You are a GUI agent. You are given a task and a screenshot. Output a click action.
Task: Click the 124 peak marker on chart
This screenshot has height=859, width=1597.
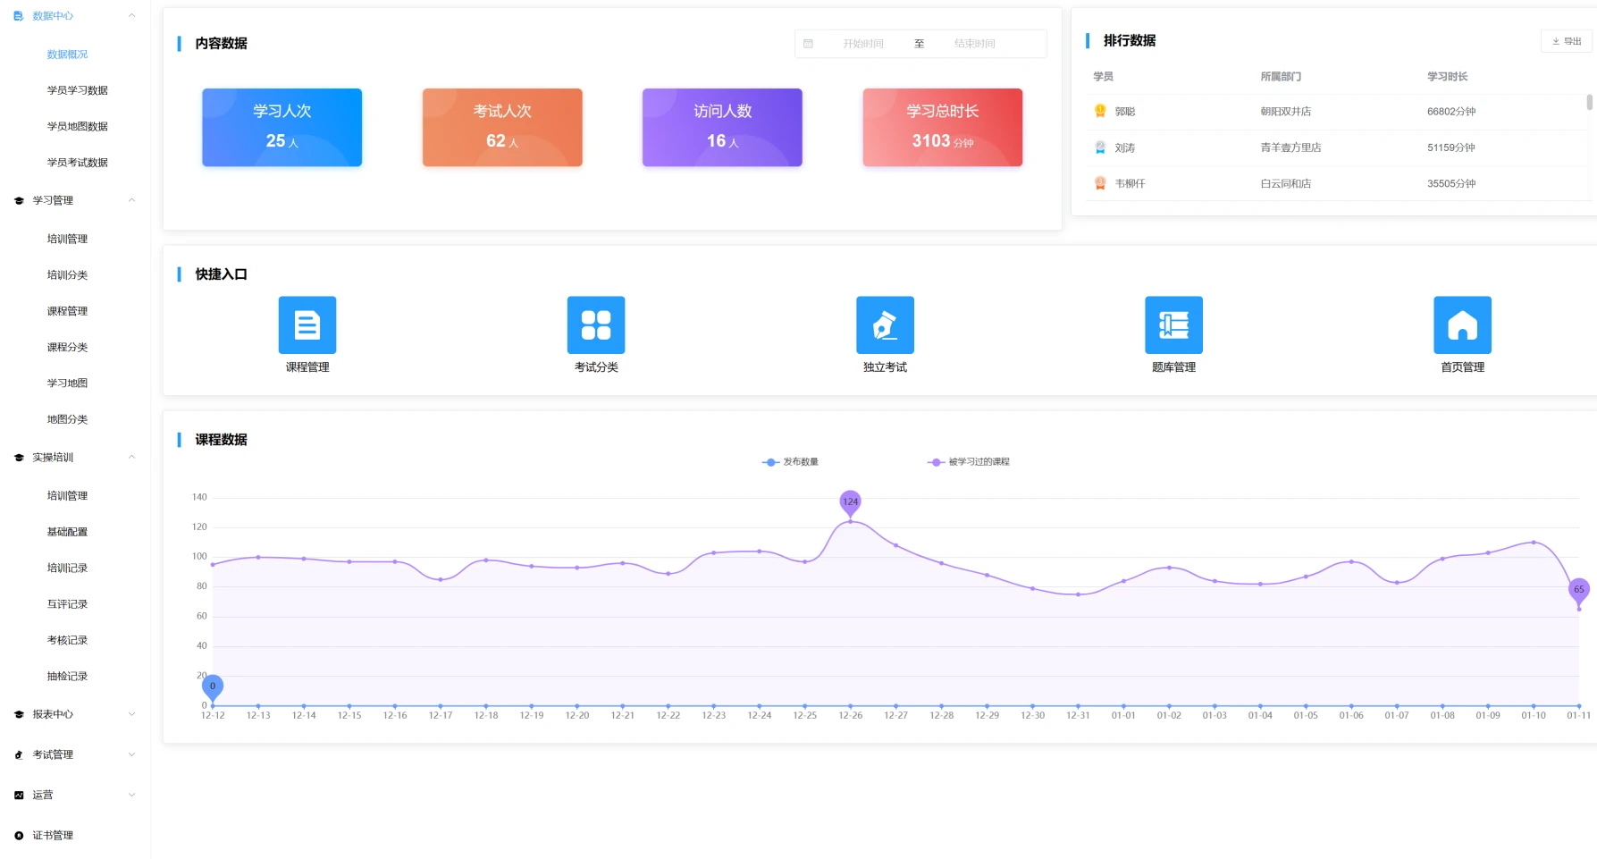[850, 502]
